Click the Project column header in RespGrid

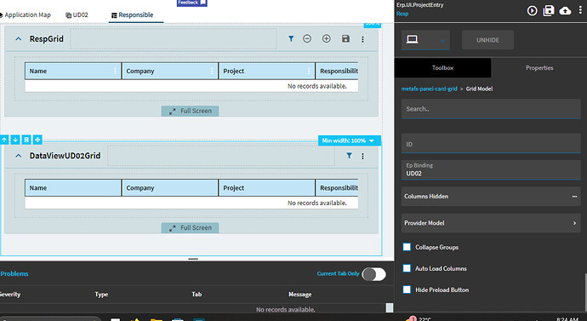pos(267,72)
